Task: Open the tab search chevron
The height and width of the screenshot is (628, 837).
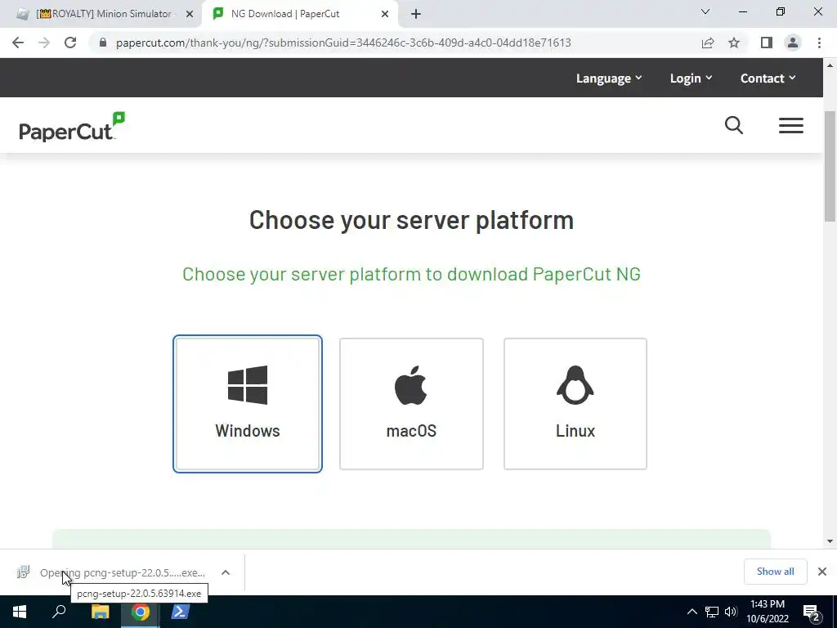Action: click(705, 11)
